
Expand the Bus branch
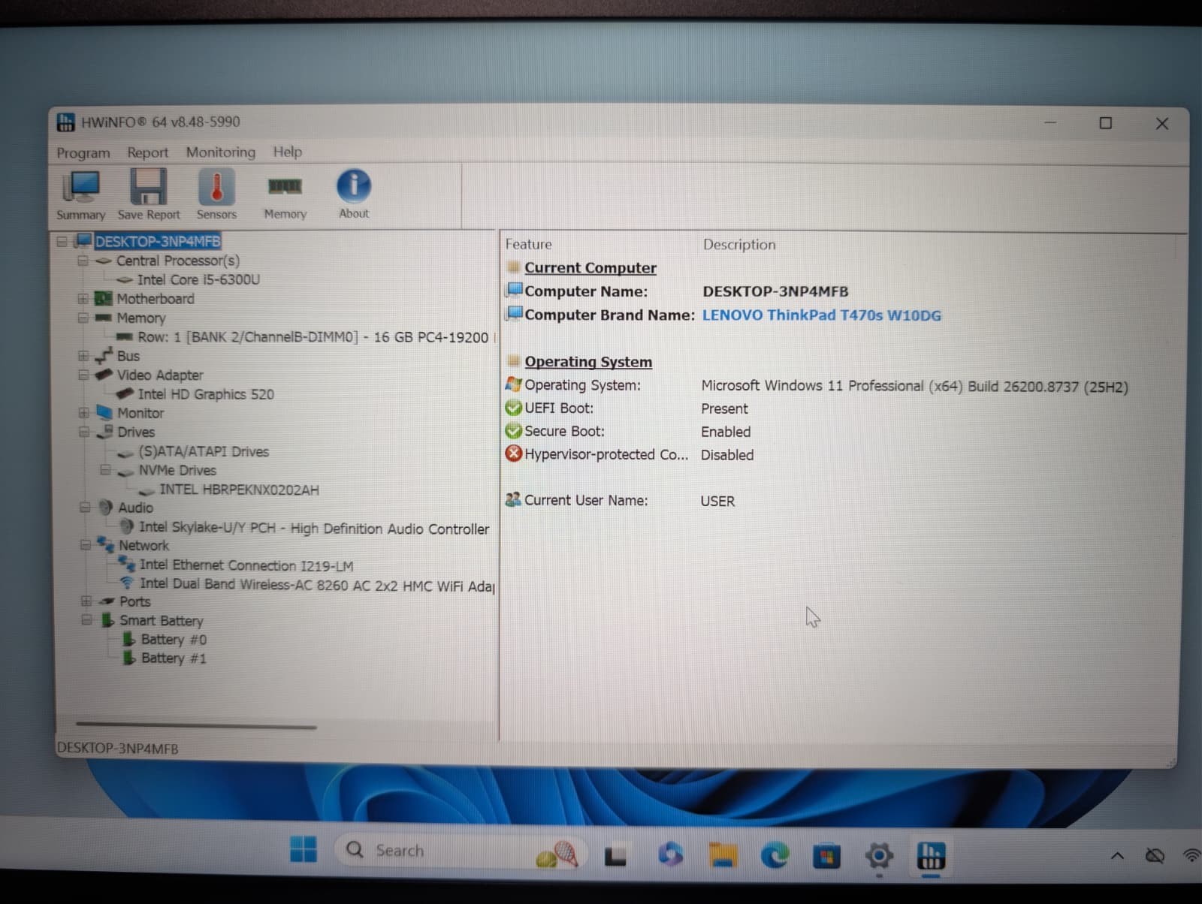pos(83,356)
